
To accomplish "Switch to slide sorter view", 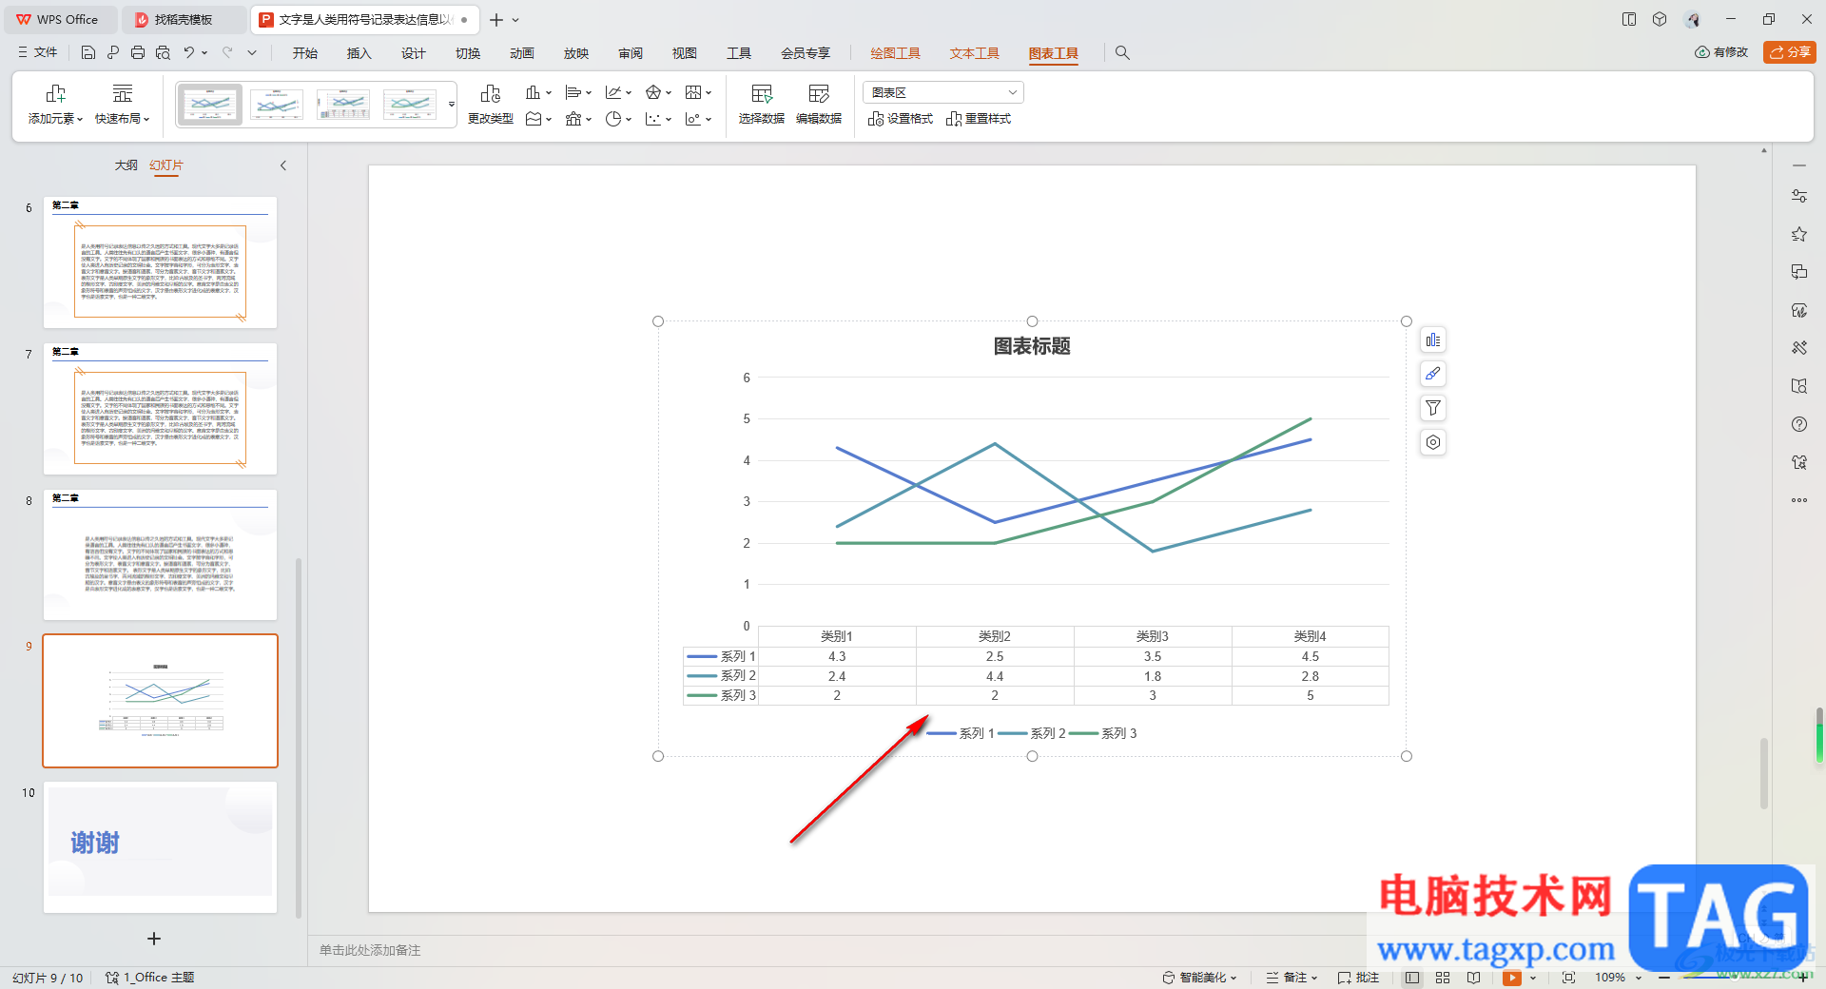I will [x=1443, y=978].
